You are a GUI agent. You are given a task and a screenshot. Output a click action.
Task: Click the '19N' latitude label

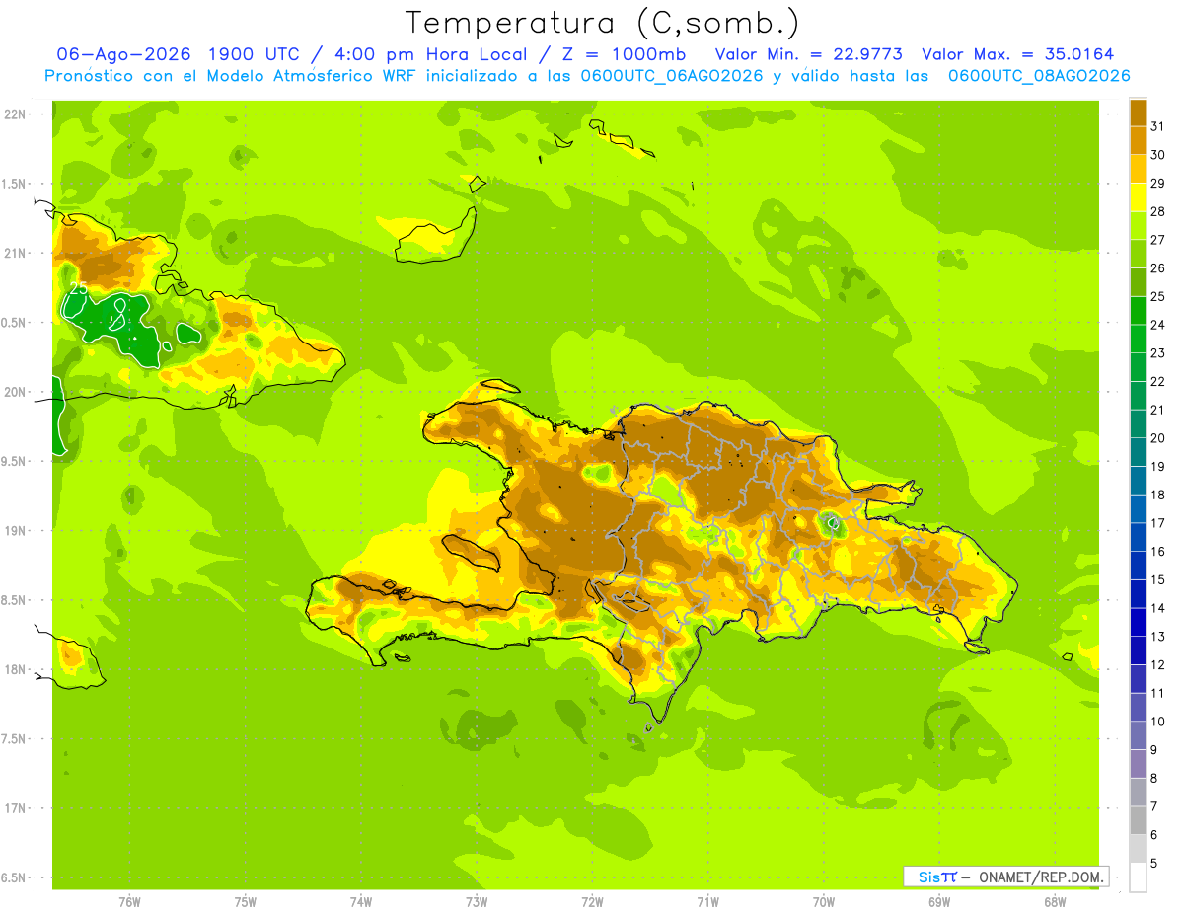[x=17, y=531]
